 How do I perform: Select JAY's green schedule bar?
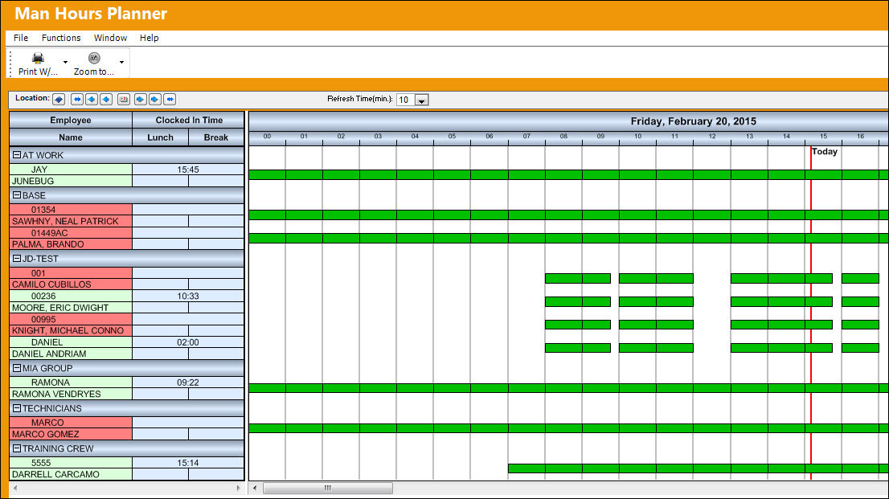click(568, 175)
